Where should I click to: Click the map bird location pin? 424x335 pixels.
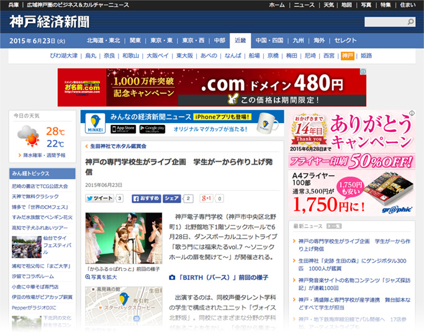click(x=124, y=299)
